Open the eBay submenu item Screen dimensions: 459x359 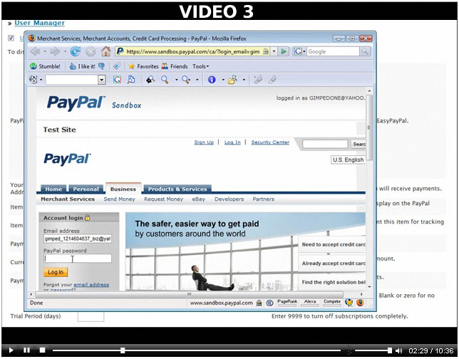coord(198,199)
